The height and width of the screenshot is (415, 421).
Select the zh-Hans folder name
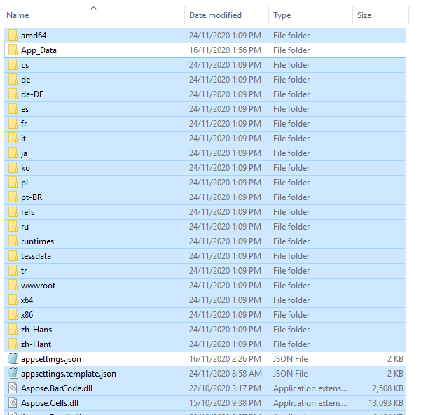pyautogui.click(x=36, y=330)
